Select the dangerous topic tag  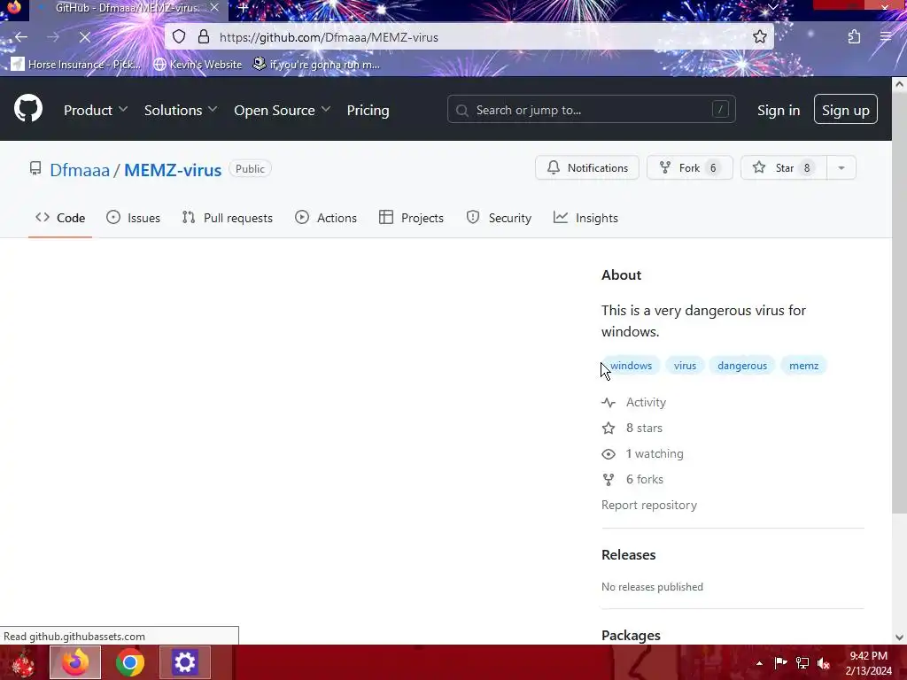pos(742,366)
